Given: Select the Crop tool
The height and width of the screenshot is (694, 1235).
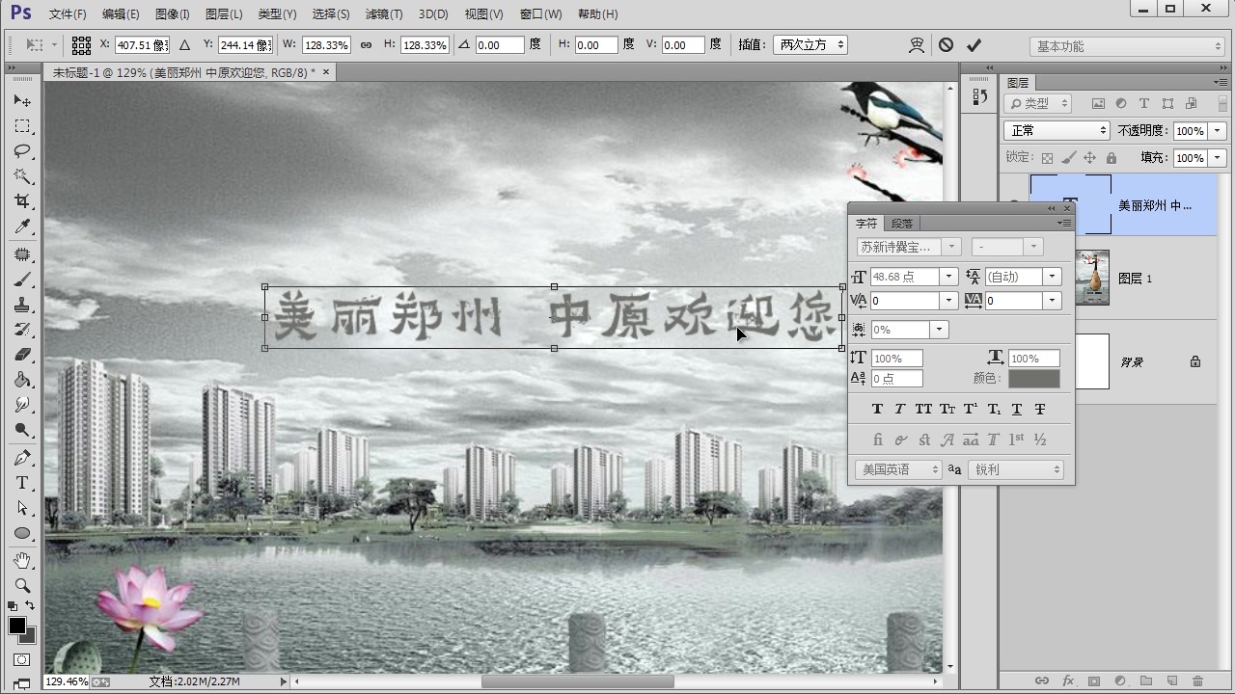Looking at the screenshot, I should [x=23, y=201].
